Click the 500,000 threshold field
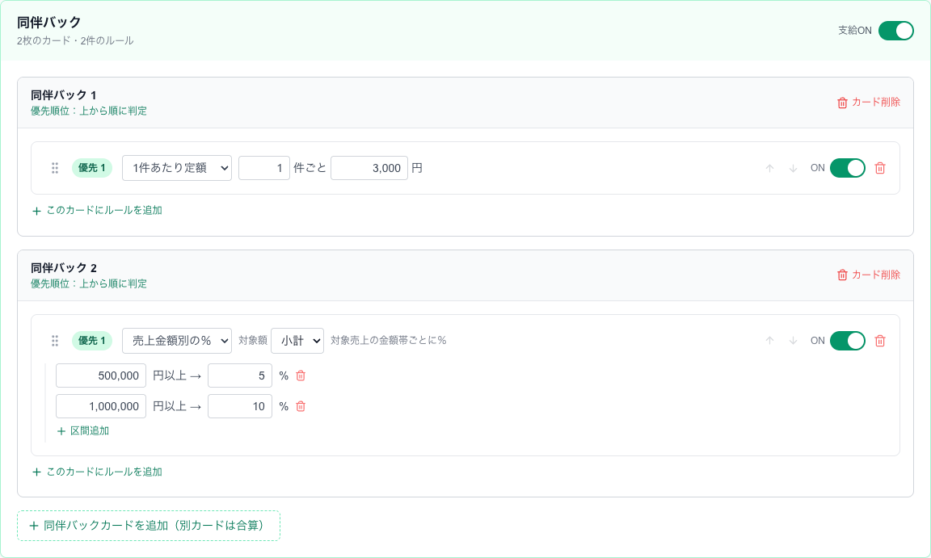Image resolution: width=931 pixels, height=558 pixels. tap(101, 375)
